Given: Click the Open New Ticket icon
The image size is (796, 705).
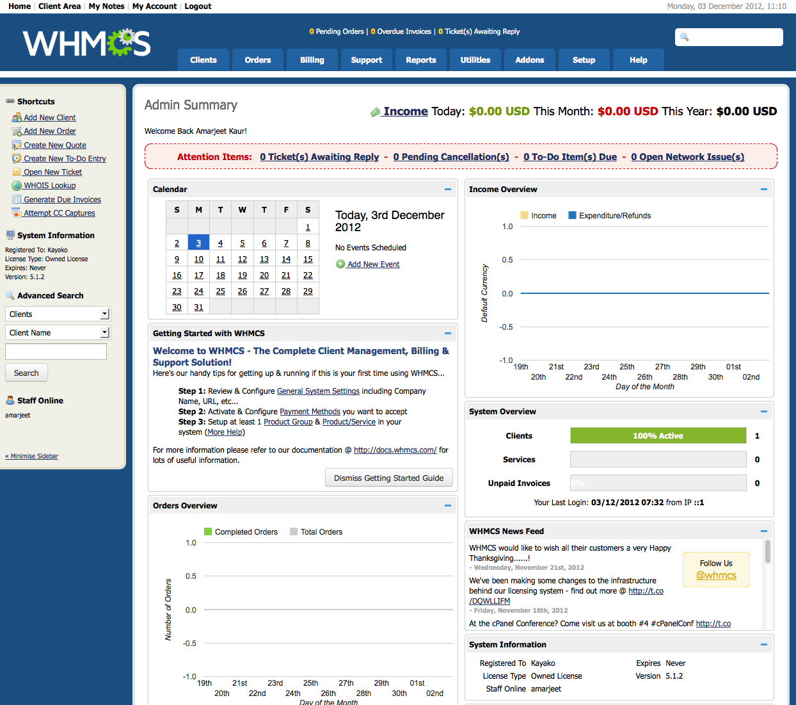Looking at the screenshot, I should tap(17, 172).
